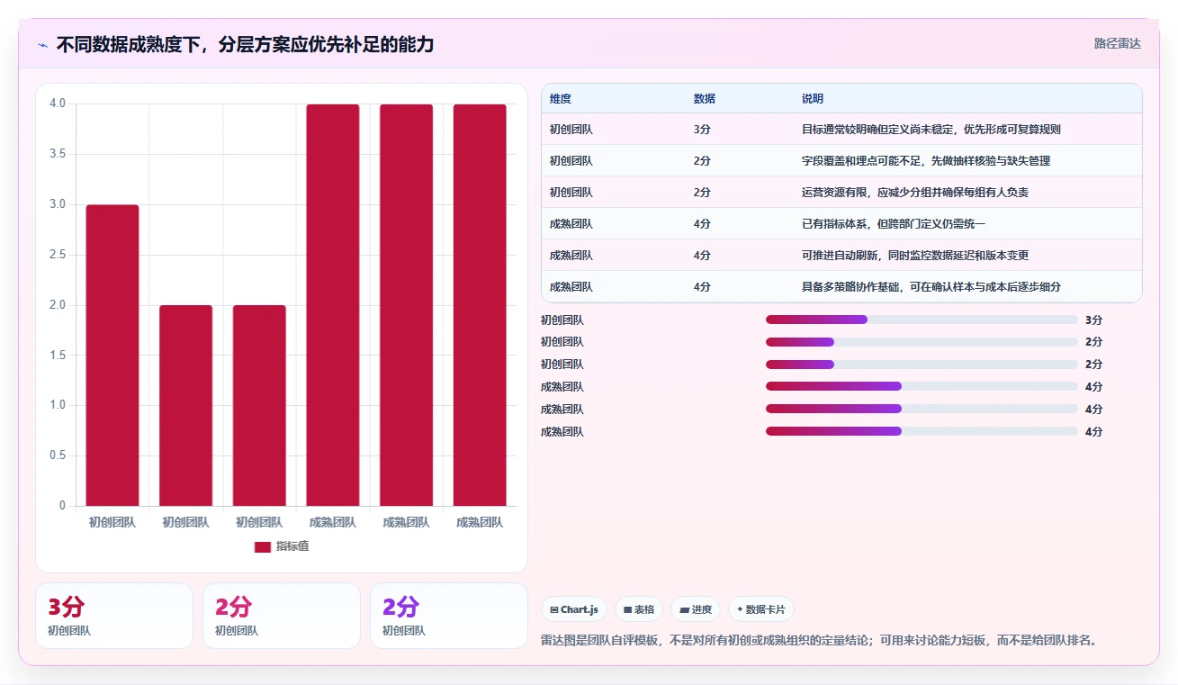This screenshot has height=685, width=1178.
Task: Click the 3分 progress bar
Action: [922, 320]
